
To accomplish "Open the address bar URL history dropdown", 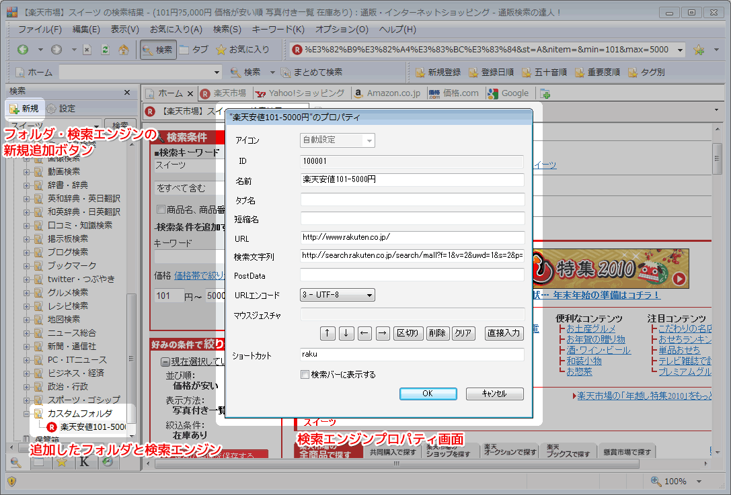I will click(x=680, y=50).
